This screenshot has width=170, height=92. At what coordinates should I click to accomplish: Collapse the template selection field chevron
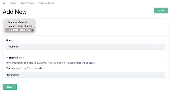click(x=165, y=23)
